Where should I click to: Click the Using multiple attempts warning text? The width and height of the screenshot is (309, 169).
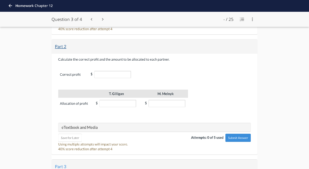point(93,144)
